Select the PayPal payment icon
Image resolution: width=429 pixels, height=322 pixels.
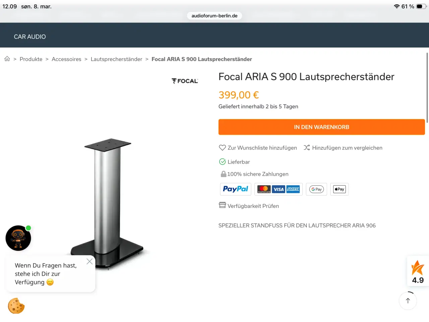click(x=235, y=189)
